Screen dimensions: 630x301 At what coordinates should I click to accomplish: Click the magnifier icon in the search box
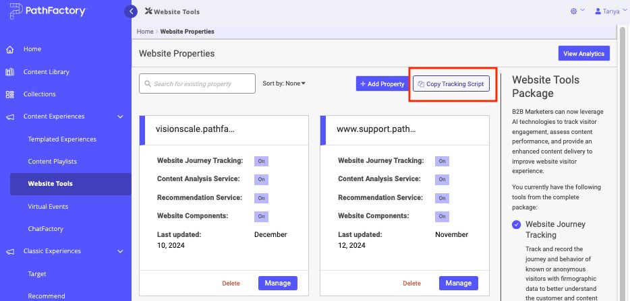pyautogui.click(x=148, y=84)
